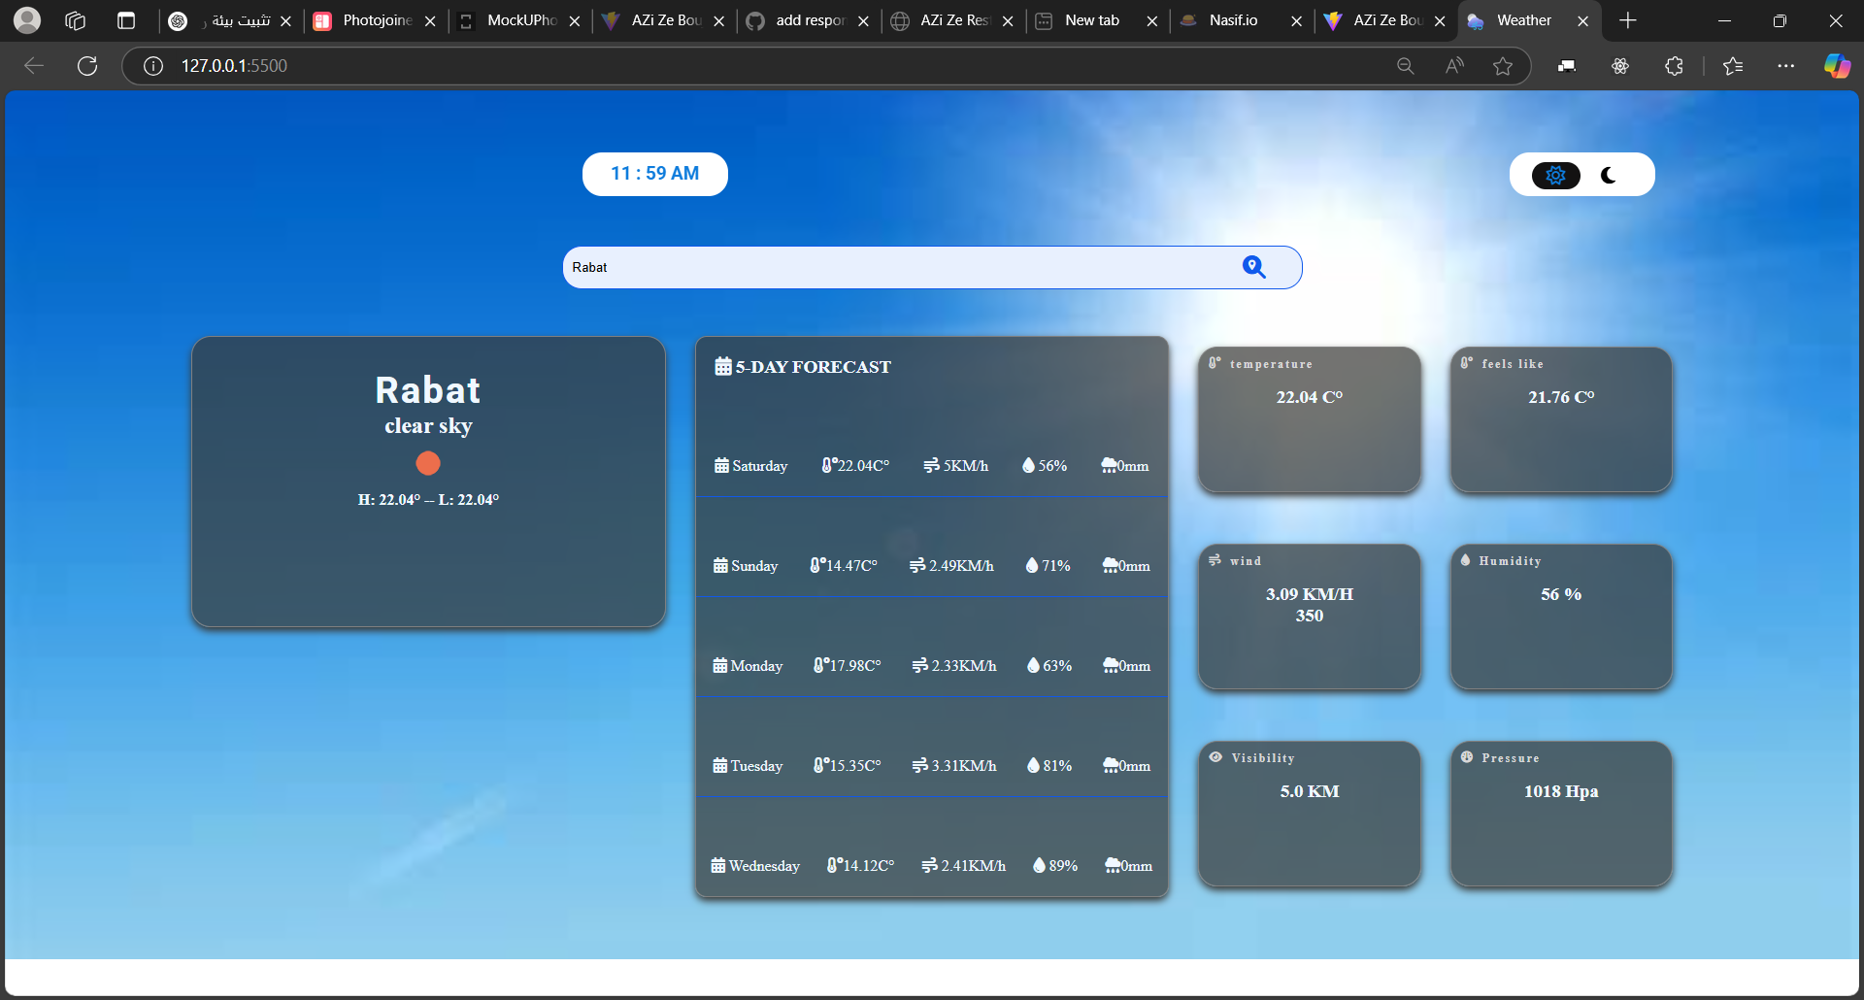The width and height of the screenshot is (1864, 1000).
Task: Open browser Settings and more menu
Action: coord(1785,66)
